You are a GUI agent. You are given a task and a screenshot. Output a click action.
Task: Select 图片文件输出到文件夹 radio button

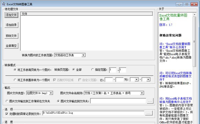(58, 101)
